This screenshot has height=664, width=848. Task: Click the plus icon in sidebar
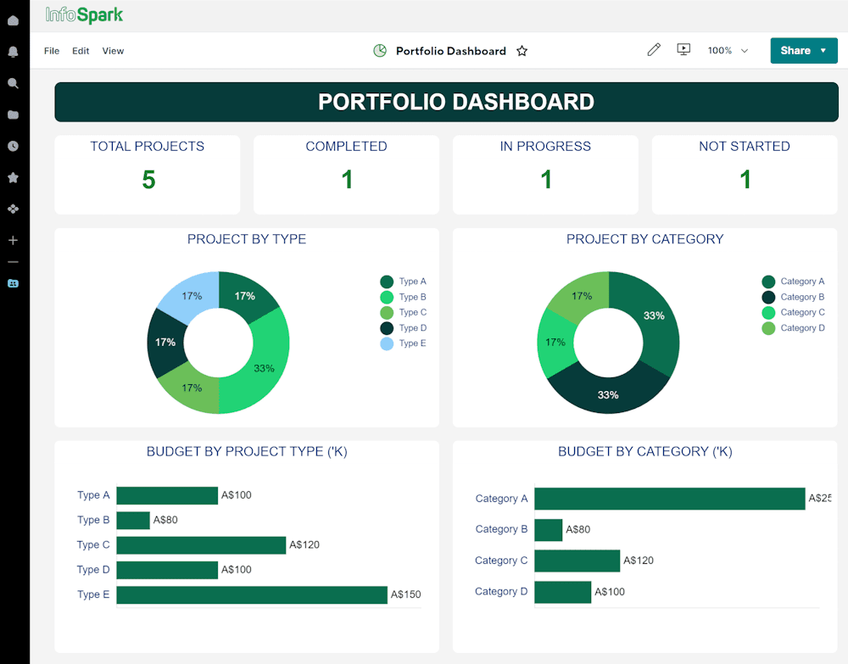coord(13,240)
